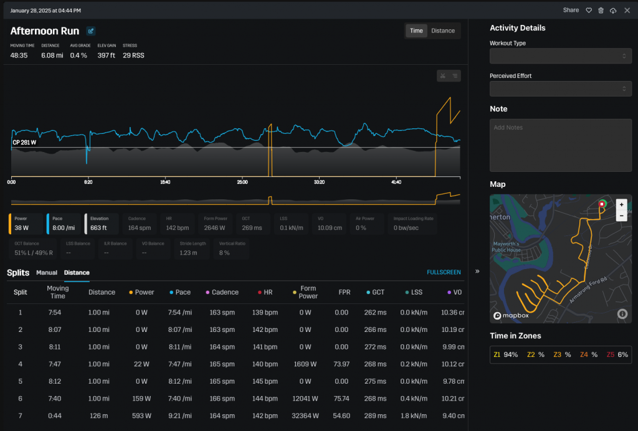638x431 pixels.
Task: Zoom out on the map
Action: (621, 215)
